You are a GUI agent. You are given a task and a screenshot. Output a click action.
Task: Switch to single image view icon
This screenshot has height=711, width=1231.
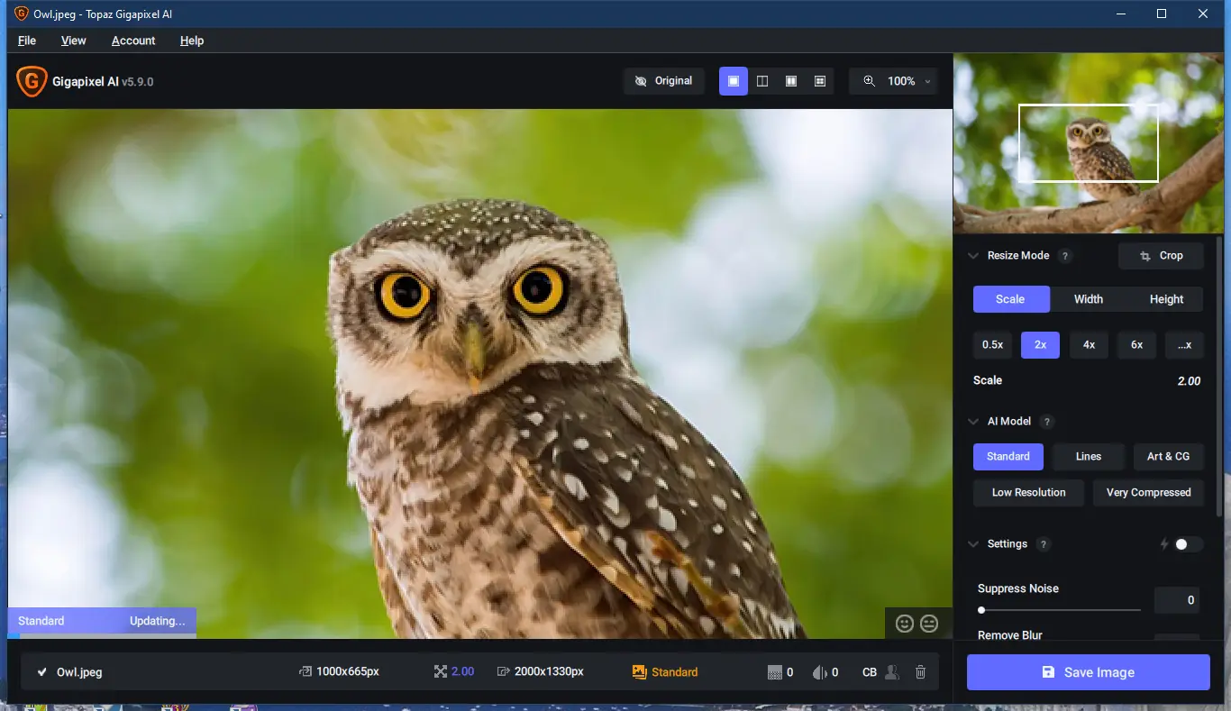pyautogui.click(x=734, y=81)
